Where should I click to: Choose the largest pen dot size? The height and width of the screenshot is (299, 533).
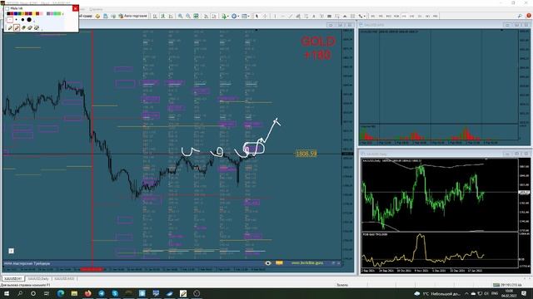tap(29, 20)
